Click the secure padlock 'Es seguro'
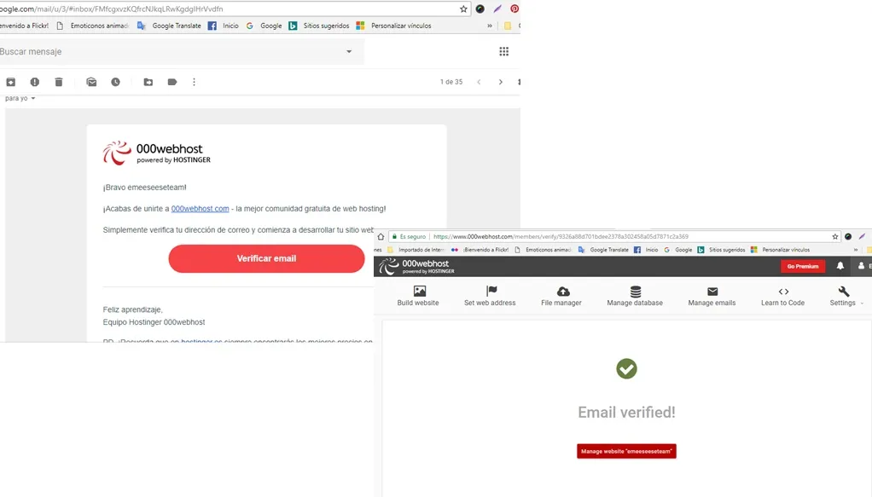872x497 pixels. click(x=409, y=236)
